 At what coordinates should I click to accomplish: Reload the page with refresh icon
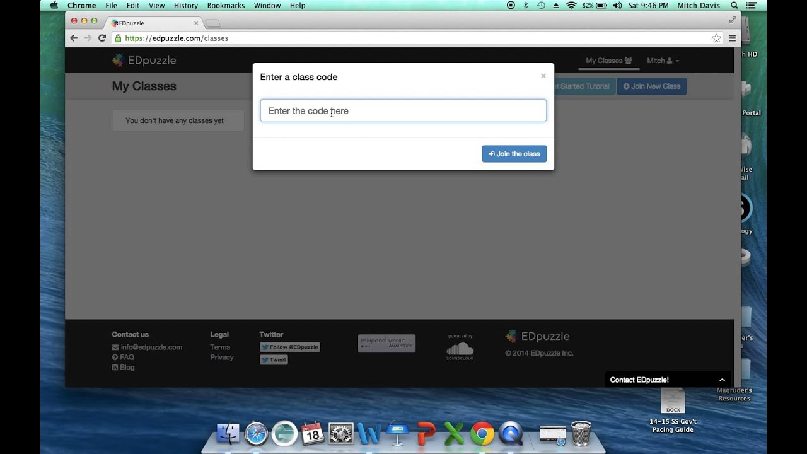(102, 38)
